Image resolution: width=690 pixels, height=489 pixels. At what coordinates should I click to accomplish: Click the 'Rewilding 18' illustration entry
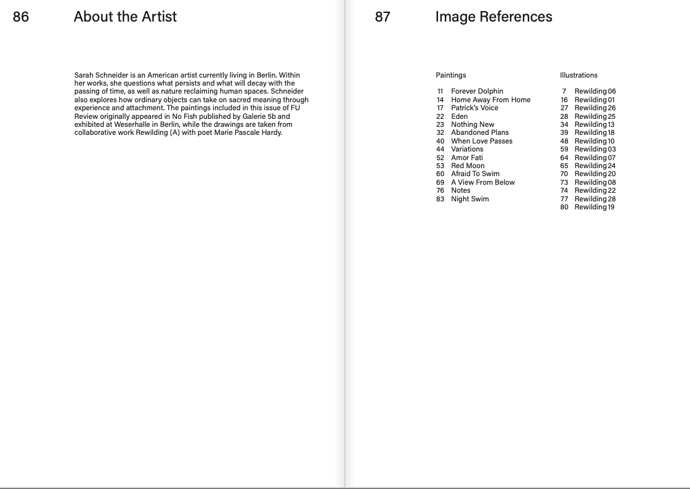tap(595, 132)
